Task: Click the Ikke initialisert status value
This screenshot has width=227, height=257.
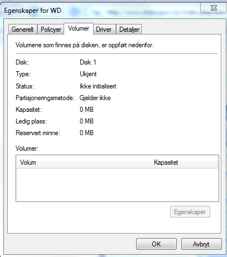Action: 98,86
